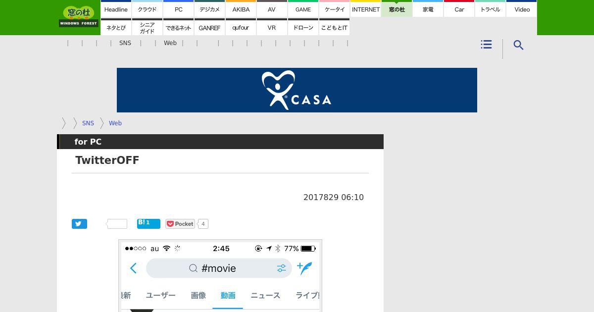594x312 pixels.
Task: Click article date 2017829 06:10
Action: pyautogui.click(x=334, y=197)
